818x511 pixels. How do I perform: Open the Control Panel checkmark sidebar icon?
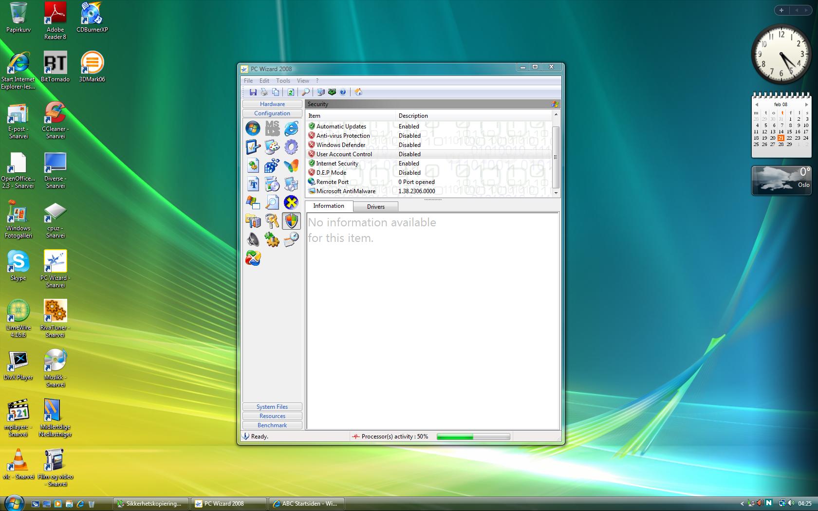253,147
